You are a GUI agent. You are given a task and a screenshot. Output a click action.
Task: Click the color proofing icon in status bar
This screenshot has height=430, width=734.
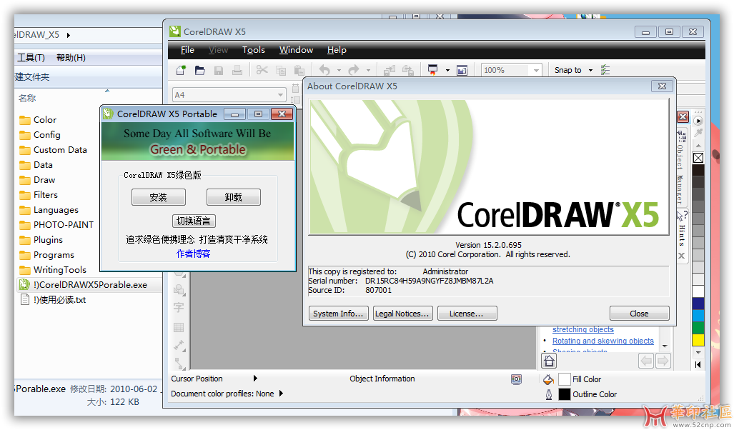click(x=516, y=379)
